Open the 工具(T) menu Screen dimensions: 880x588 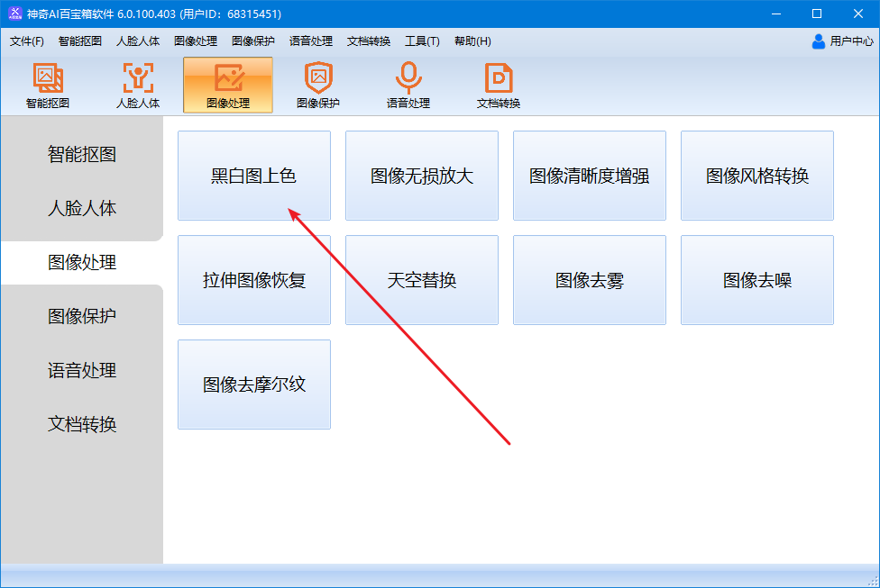[x=422, y=41]
